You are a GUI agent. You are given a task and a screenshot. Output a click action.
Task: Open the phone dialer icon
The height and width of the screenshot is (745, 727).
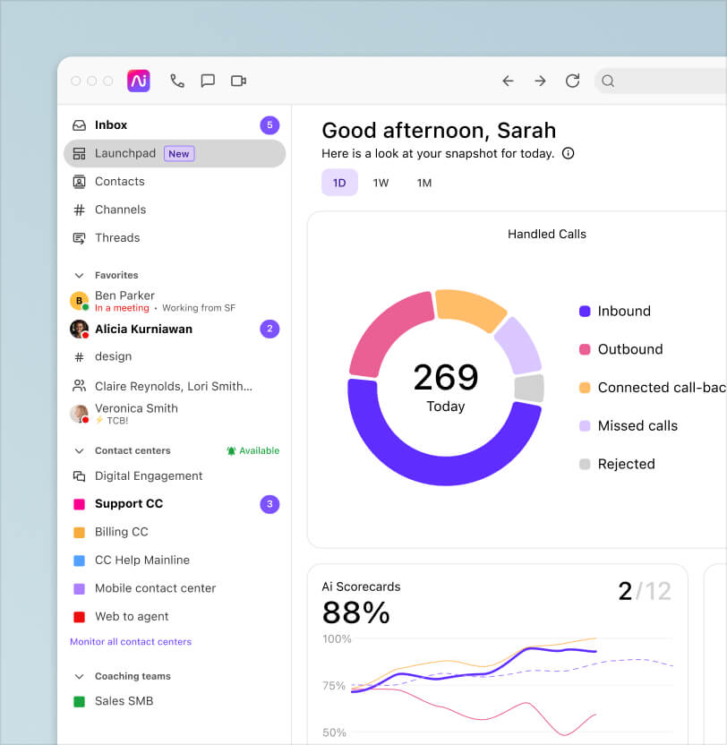(x=176, y=81)
